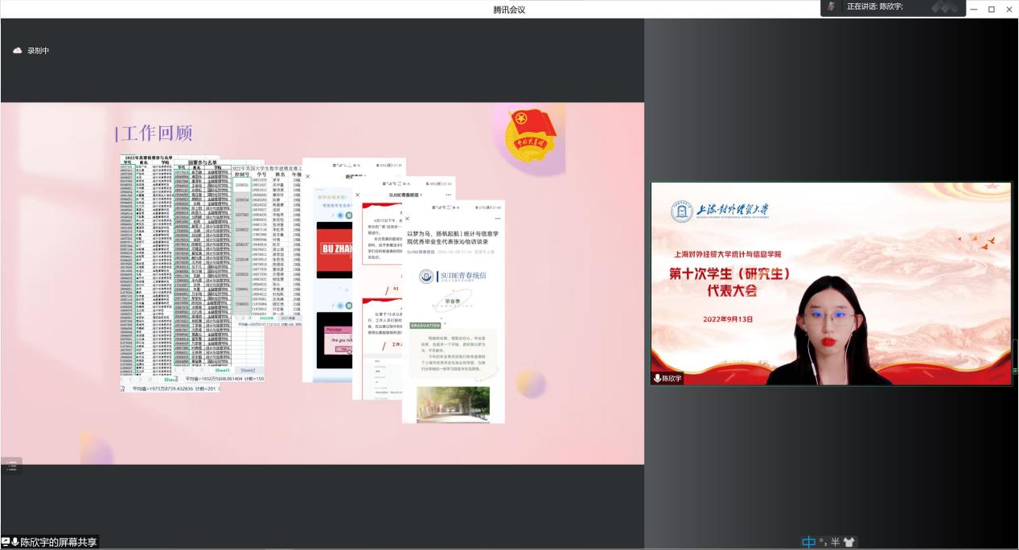The image size is (1019, 550).
Task: Click the muted microphone icon in speaker bar
Action: pyautogui.click(x=831, y=6)
